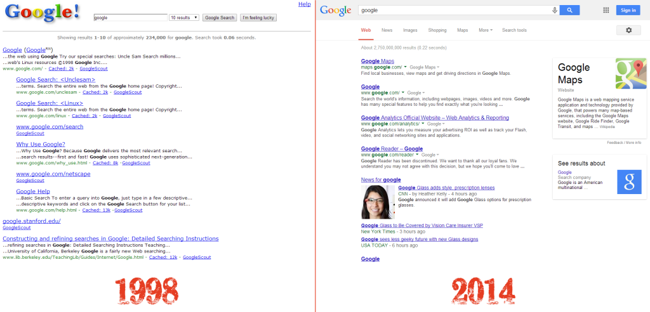Select the Maps tab
This screenshot has height=312, width=650.
tap(463, 30)
